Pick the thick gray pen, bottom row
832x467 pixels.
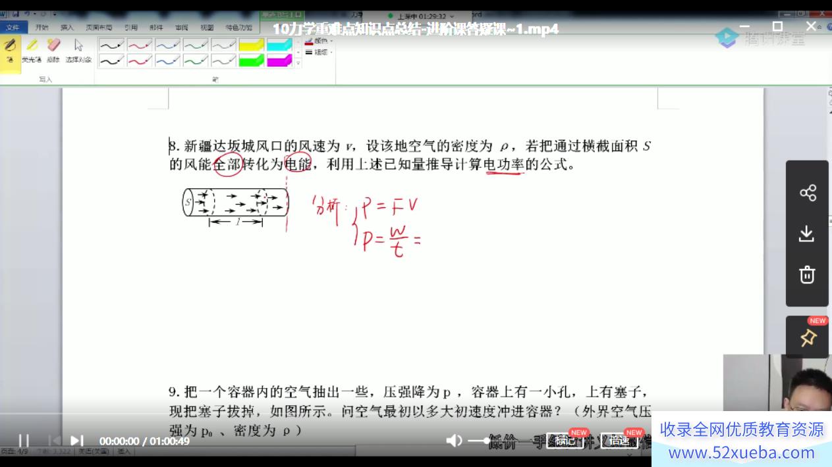(x=223, y=60)
